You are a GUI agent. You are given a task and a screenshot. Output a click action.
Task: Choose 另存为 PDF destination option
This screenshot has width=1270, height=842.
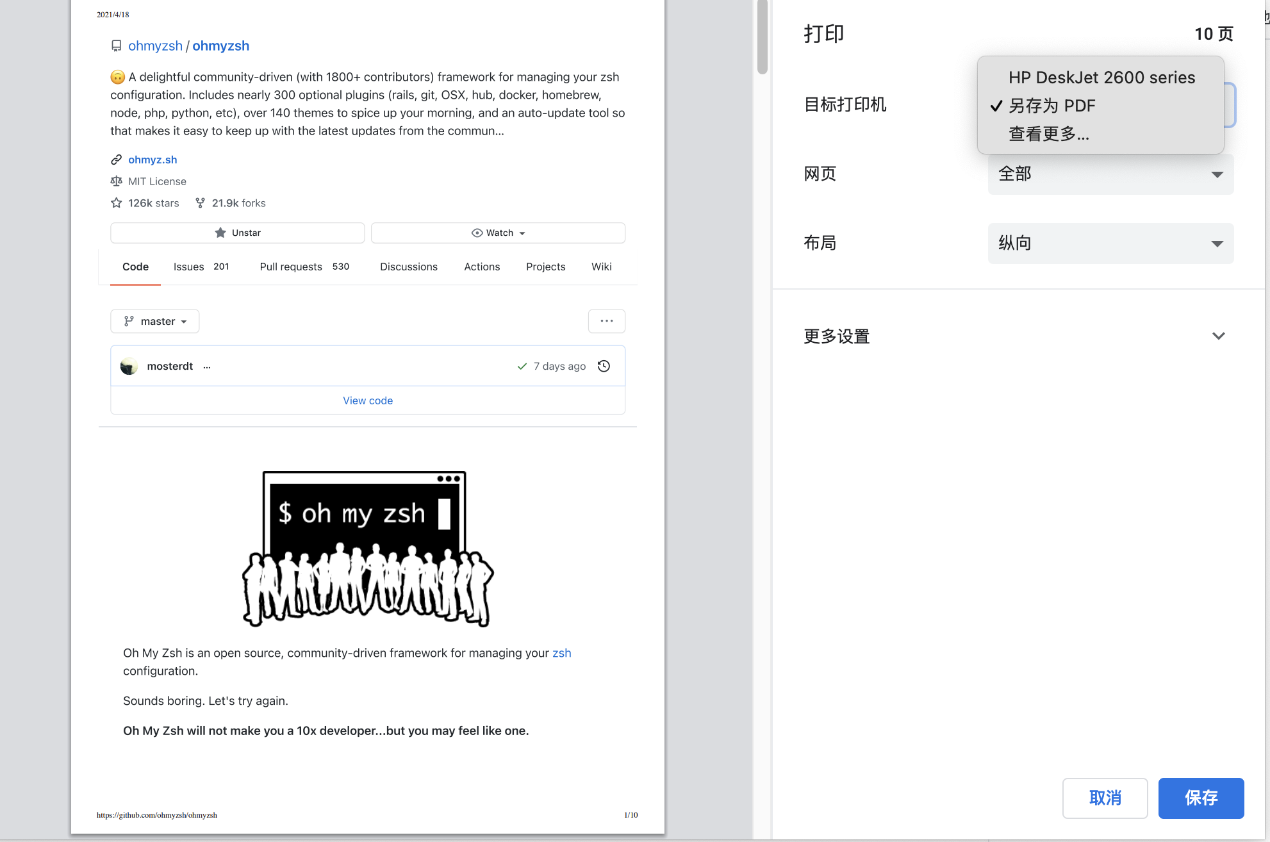tap(1101, 106)
